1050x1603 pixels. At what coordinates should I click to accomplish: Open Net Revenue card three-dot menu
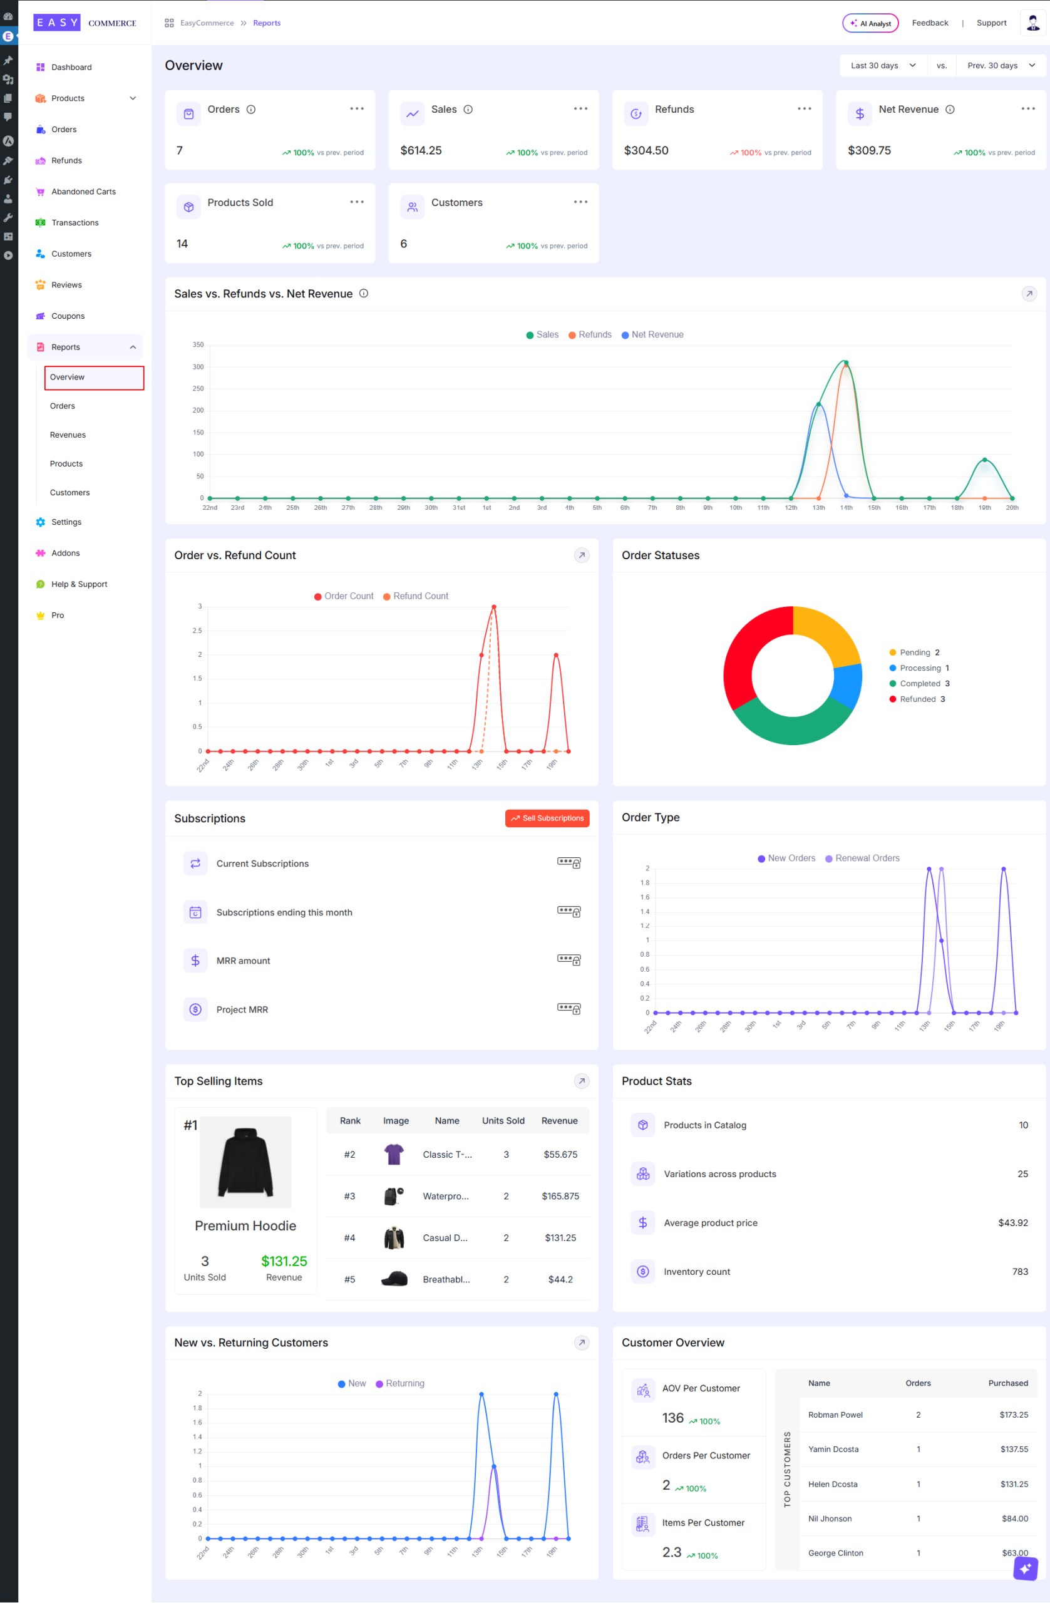(1027, 108)
